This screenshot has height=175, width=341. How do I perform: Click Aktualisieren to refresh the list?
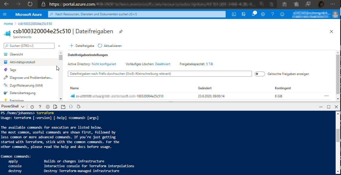(110, 46)
